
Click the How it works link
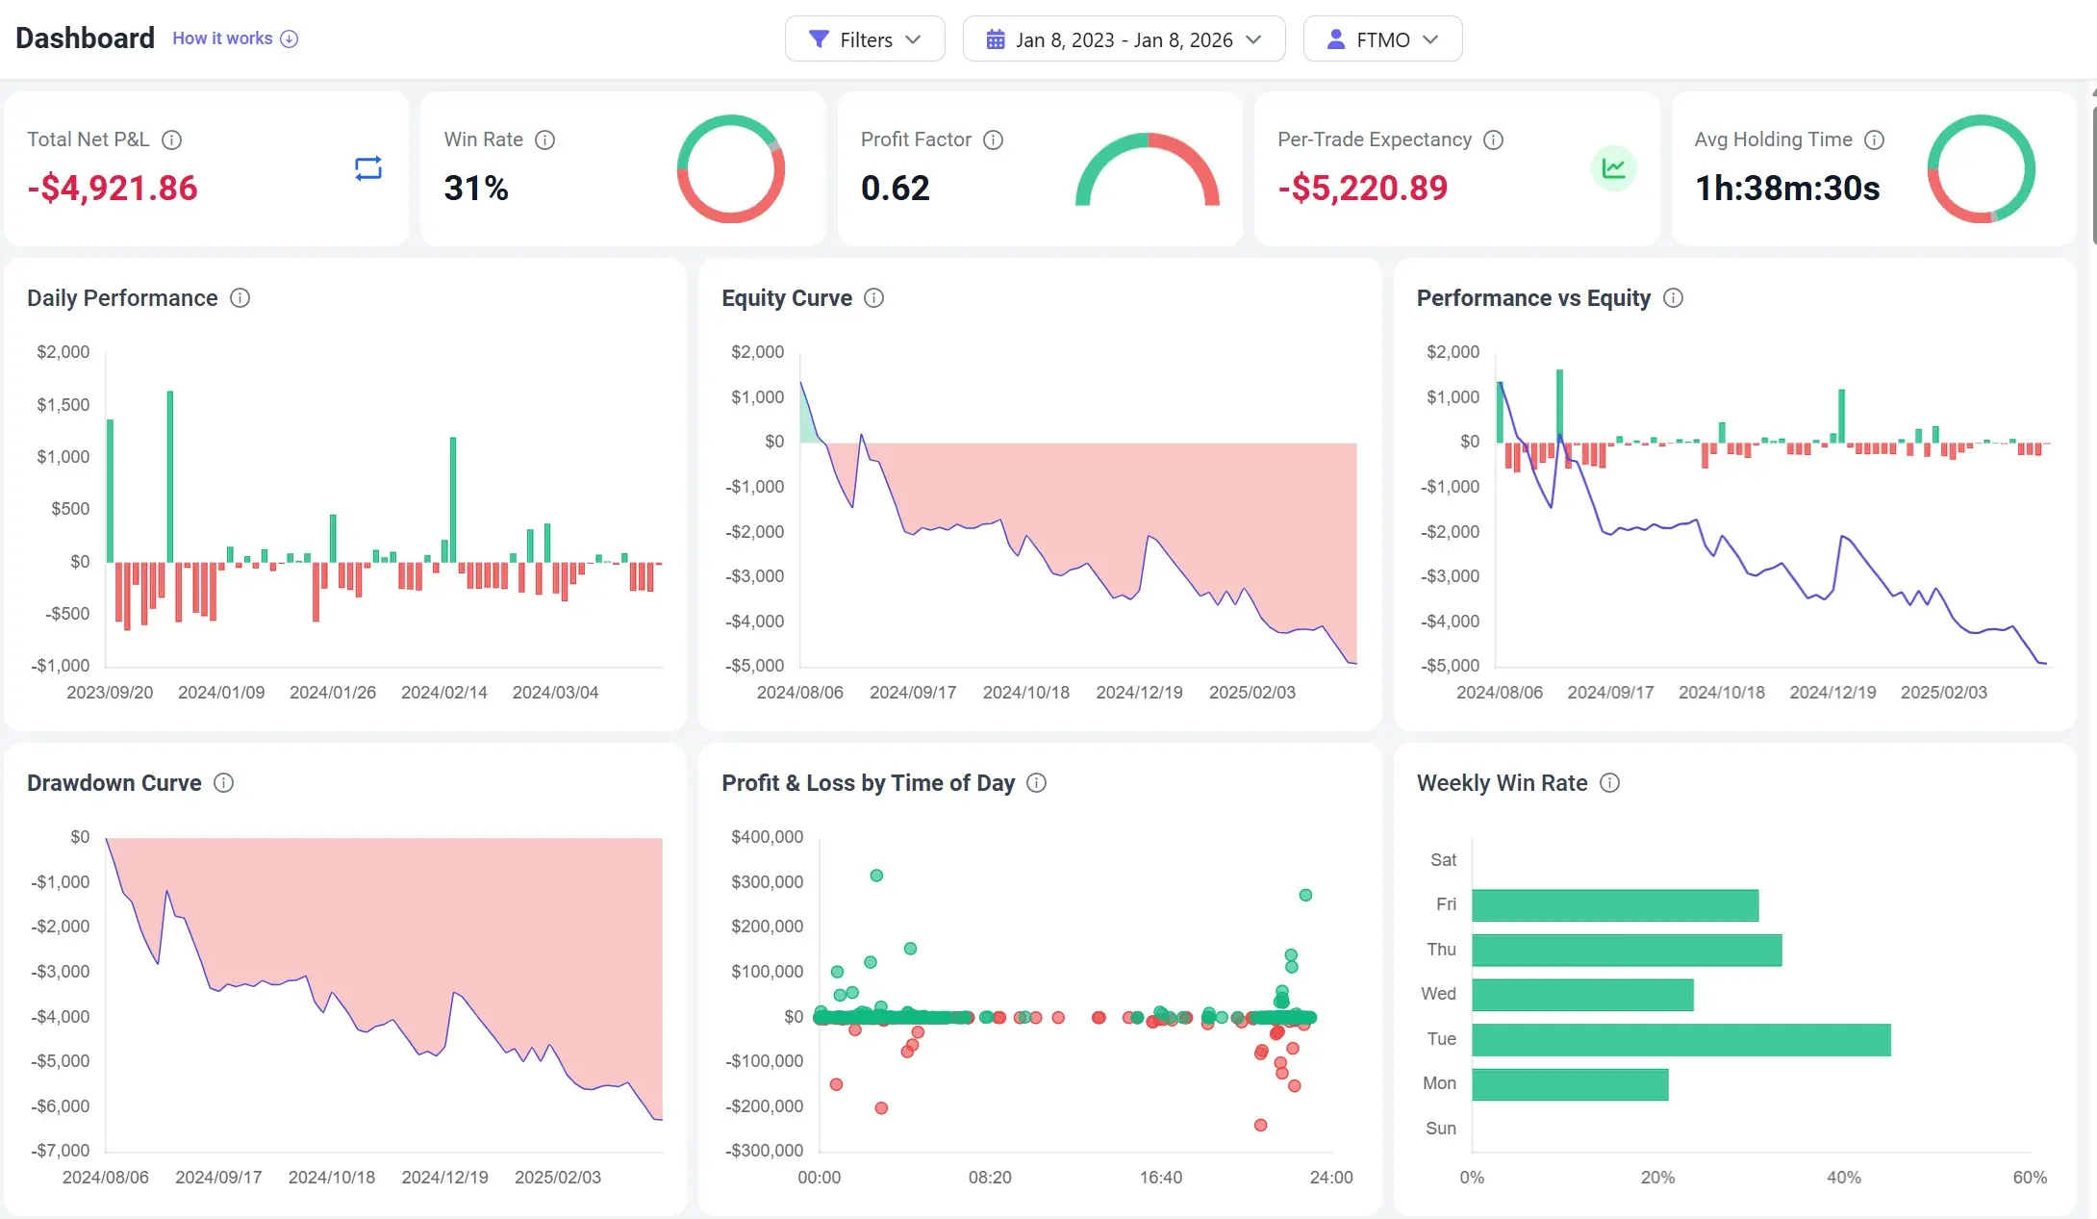222,38
